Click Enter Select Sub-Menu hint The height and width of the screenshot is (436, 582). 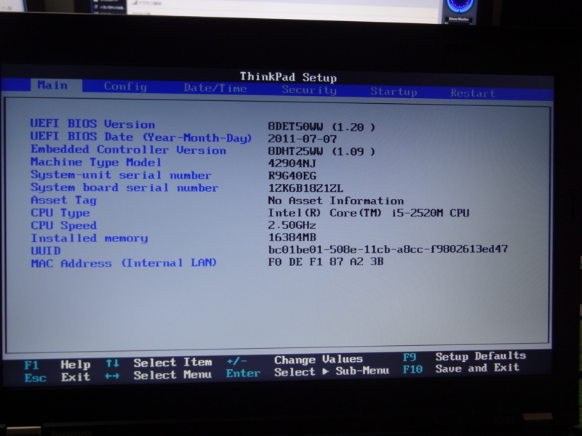pyautogui.click(x=308, y=372)
